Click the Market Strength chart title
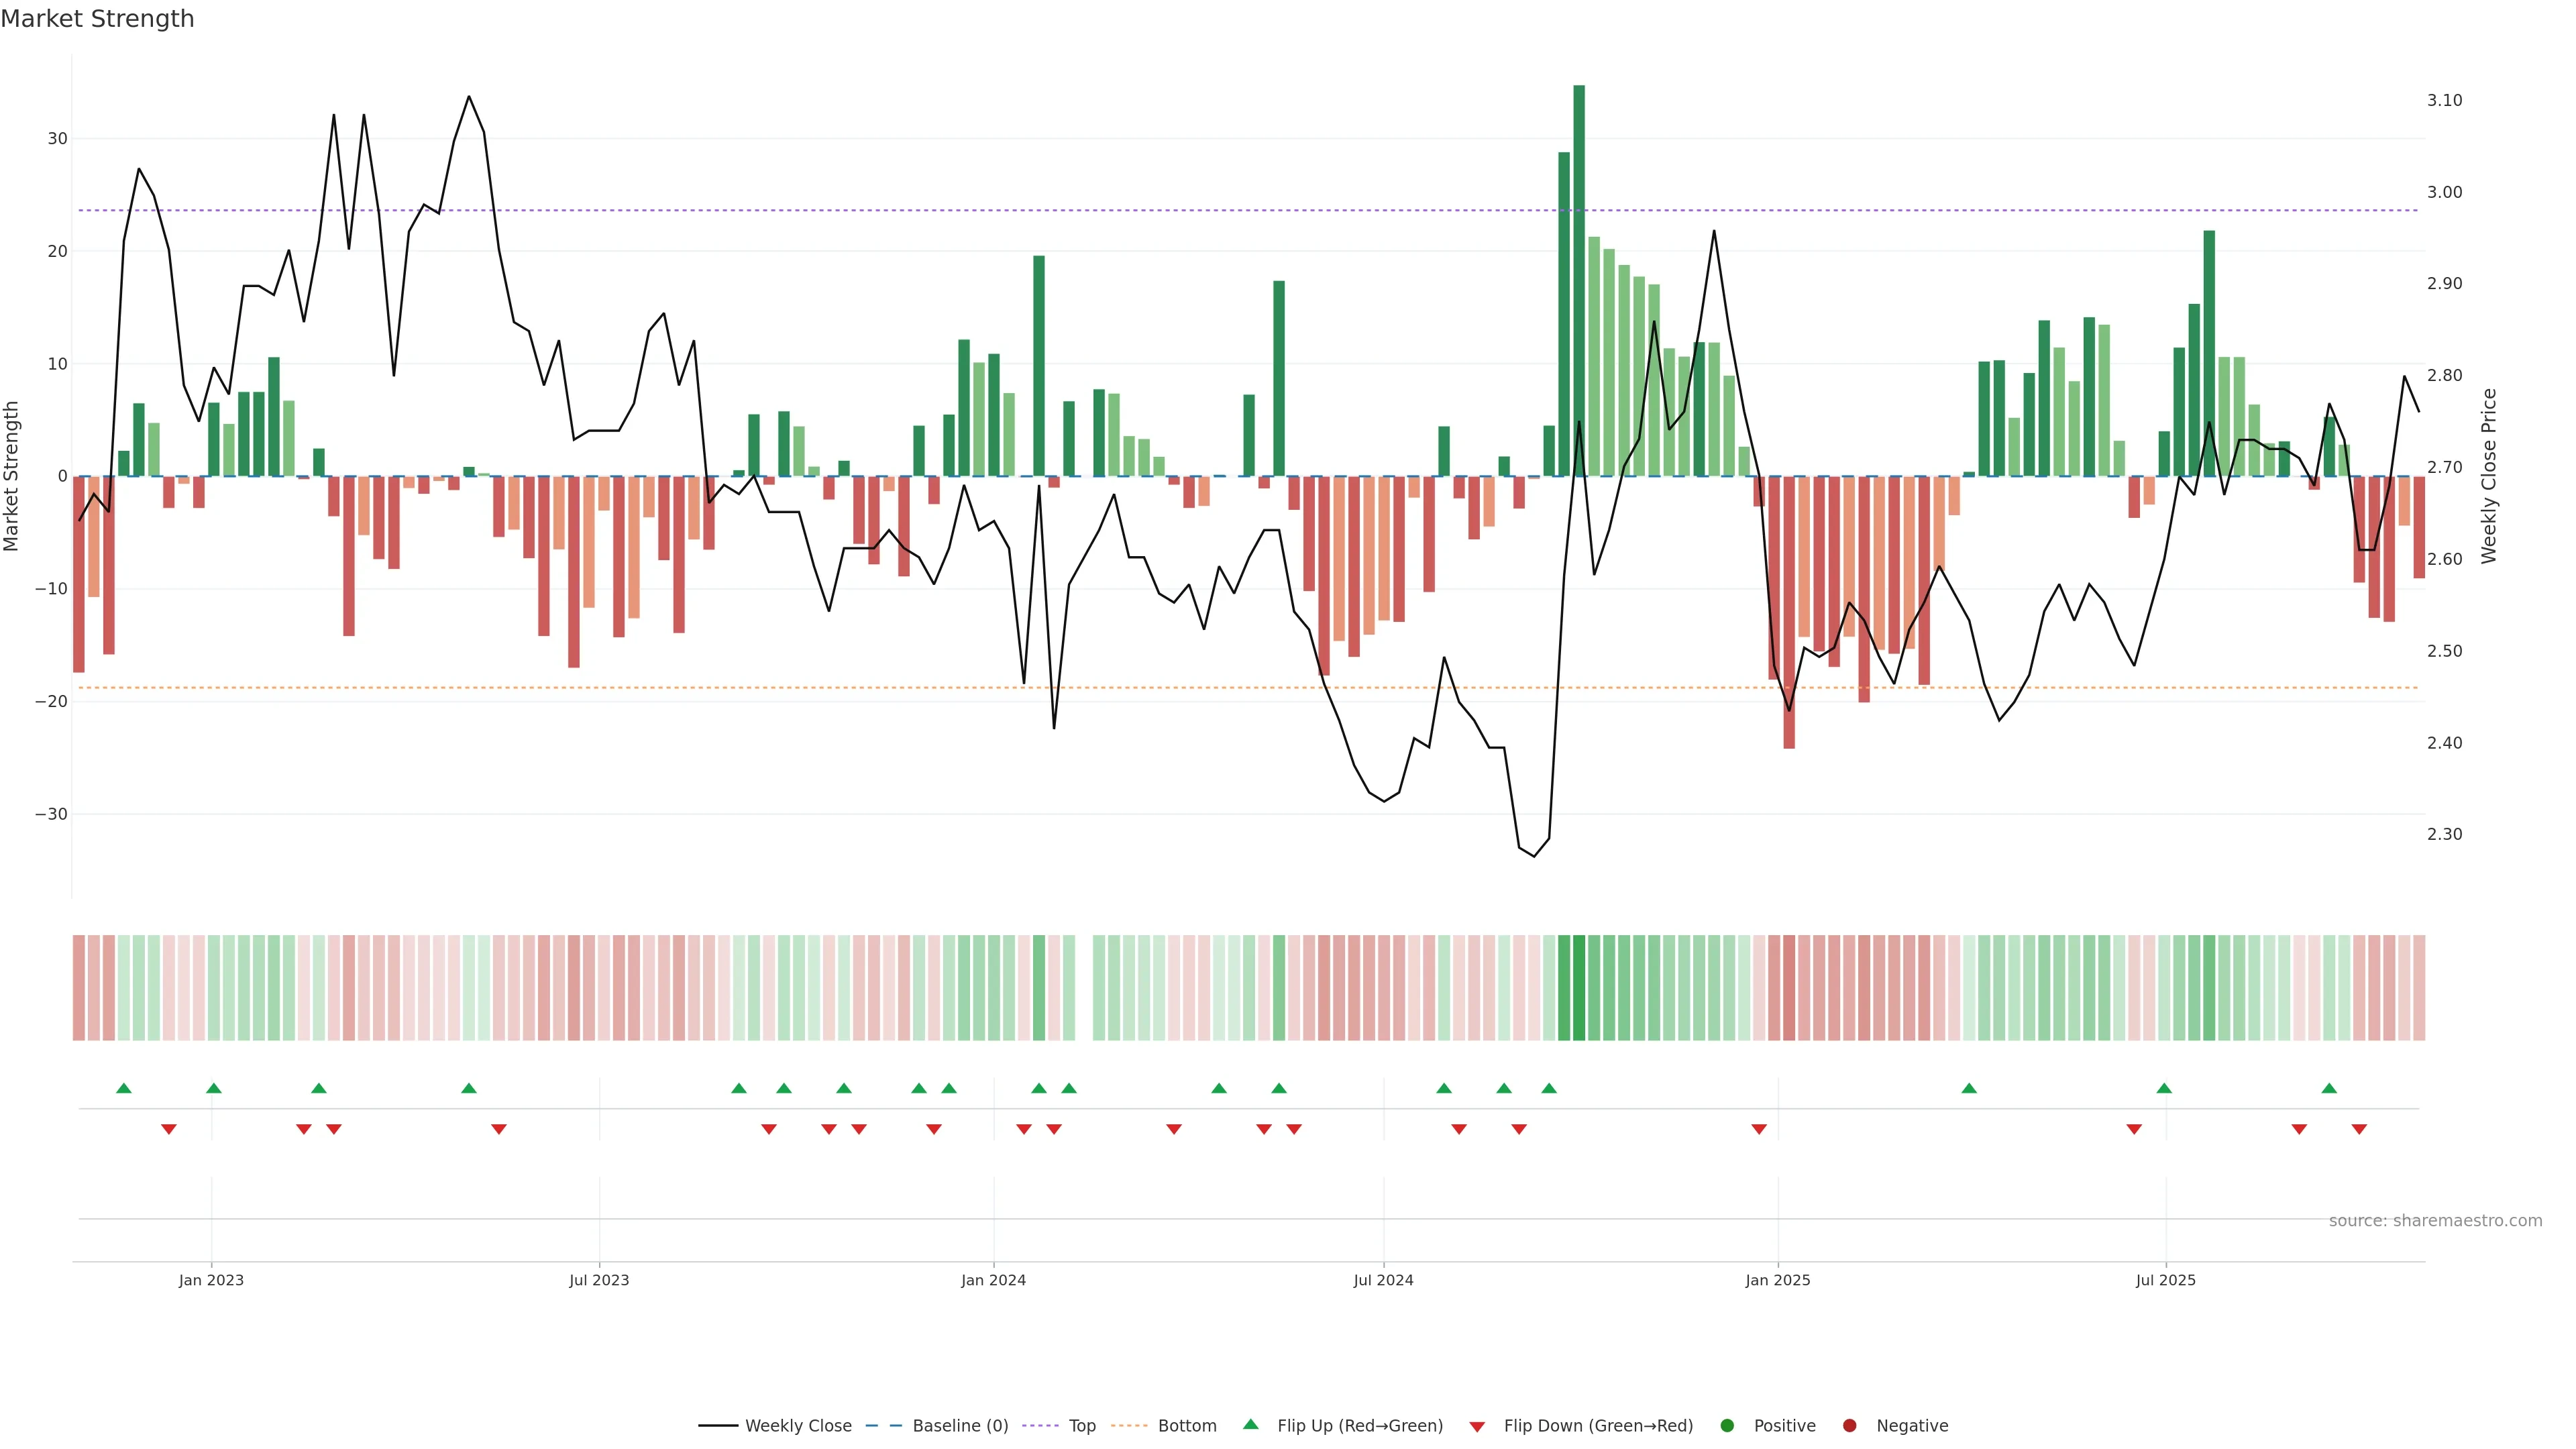 pyautogui.click(x=97, y=18)
